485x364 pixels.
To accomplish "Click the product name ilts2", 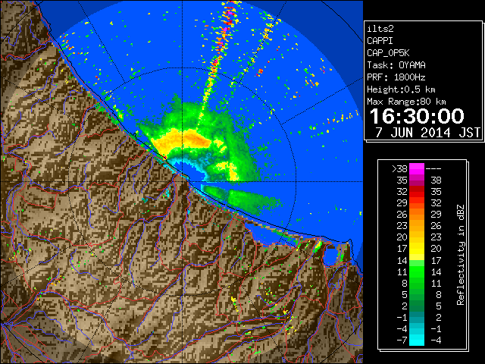I will [380, 29].
